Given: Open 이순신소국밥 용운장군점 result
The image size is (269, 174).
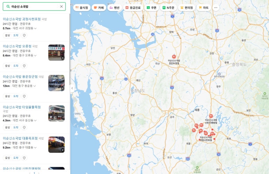Looking at the screenshot, I should [20, 77].
